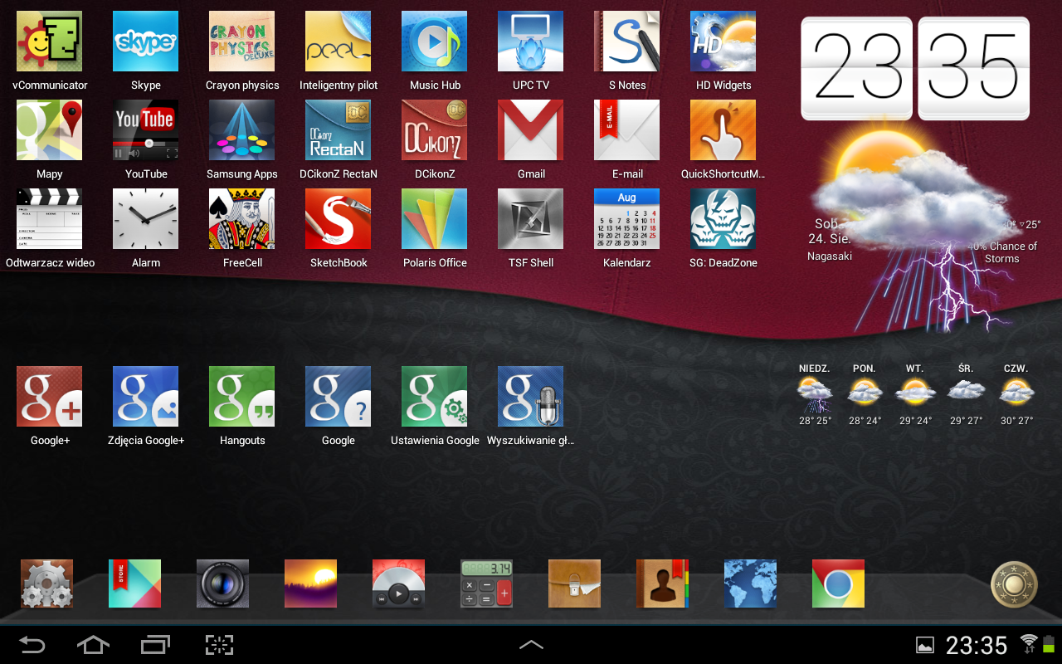Launch FreeCell card game
Screen dimensions: 1062x664
pyautogui.click(x=242, y=219)
